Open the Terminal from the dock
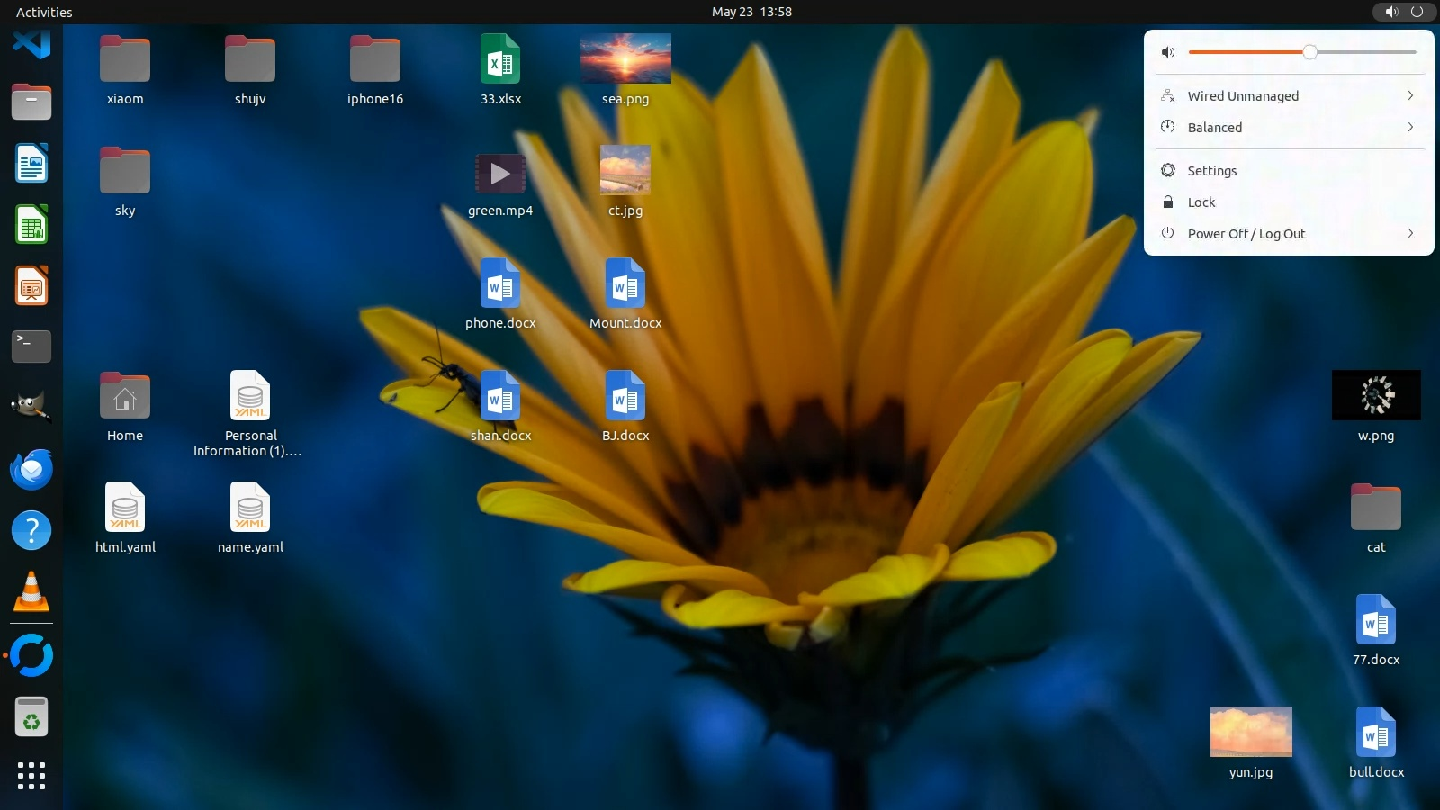 [31, 346]
